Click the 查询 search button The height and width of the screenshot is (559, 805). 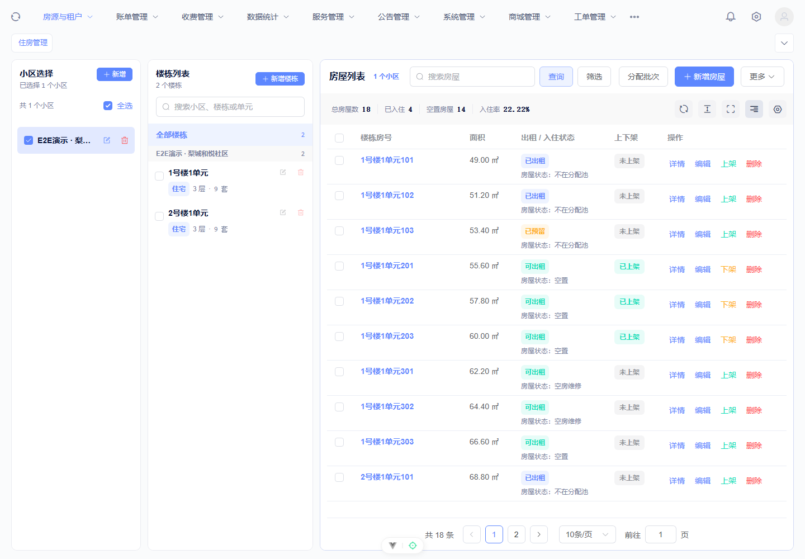pyautogui.click(x=556, y=77)
